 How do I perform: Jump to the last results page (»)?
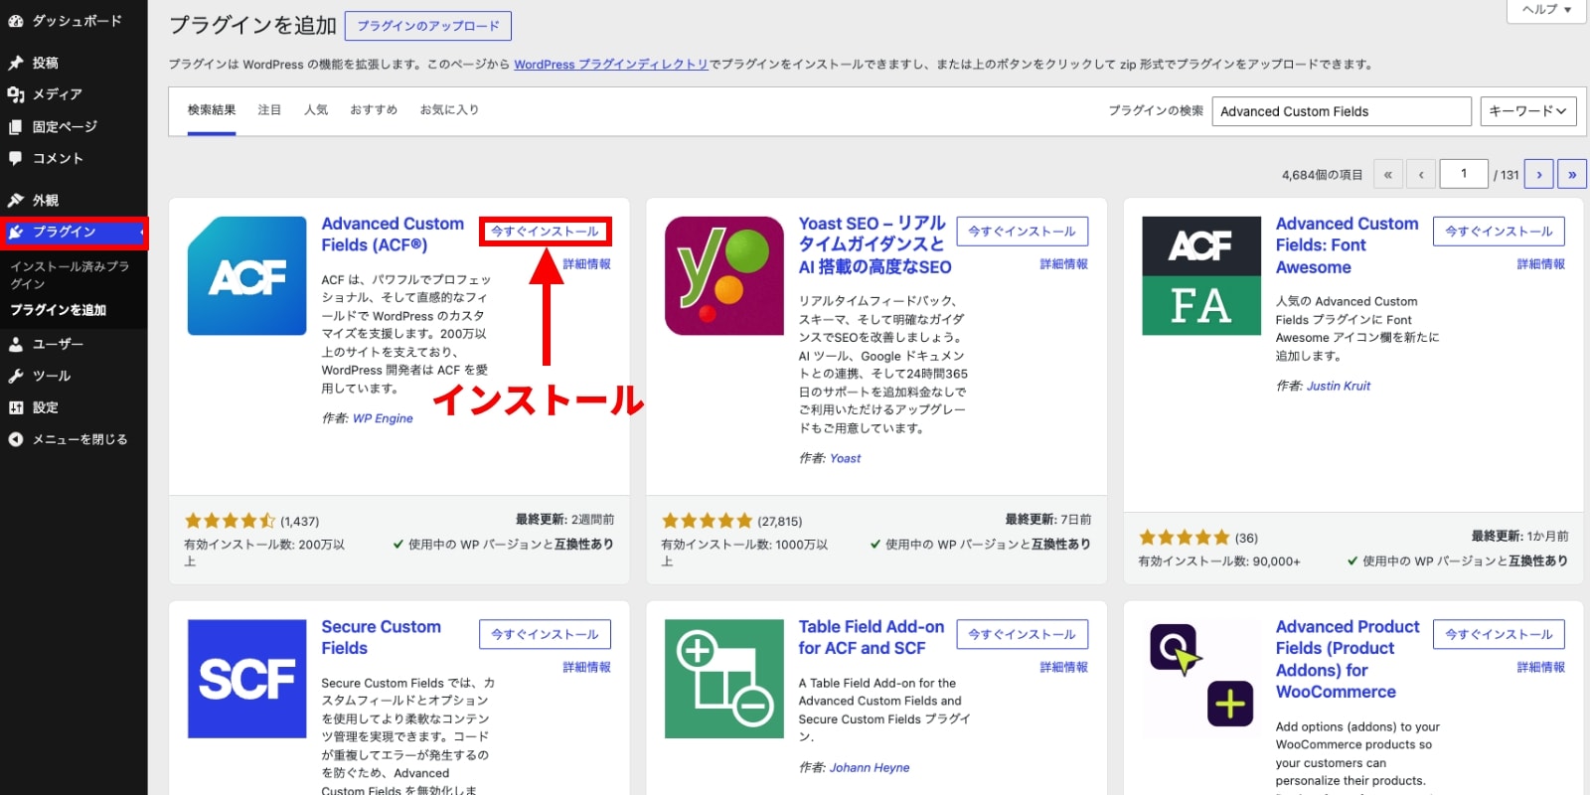[x=1572, y=174]
